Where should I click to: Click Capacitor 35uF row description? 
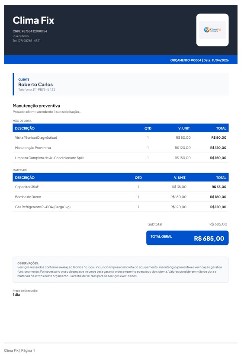coord(27,187)
